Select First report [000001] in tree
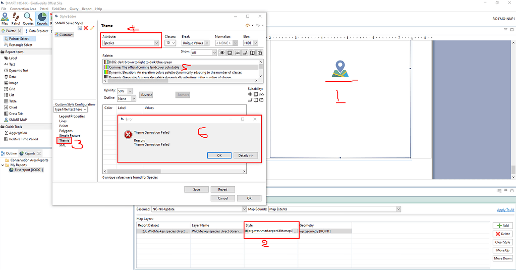 29,170
